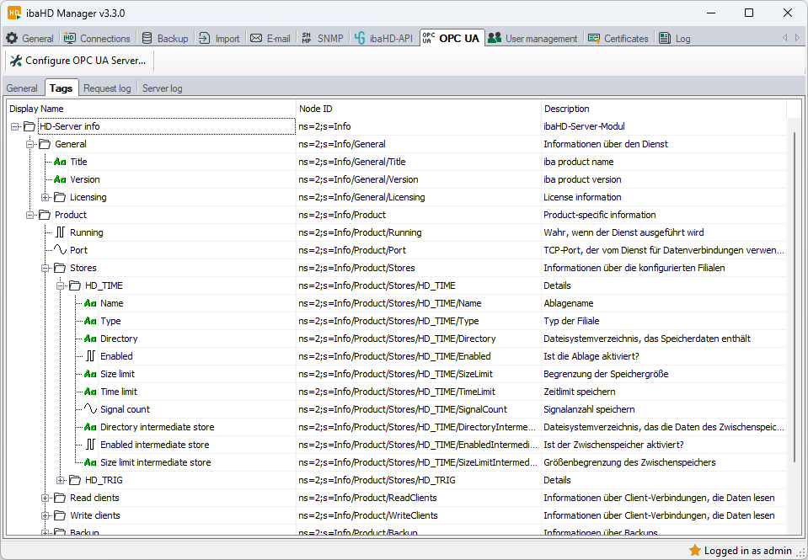Expand the HD_TRIG store node
808x560 pixels.
[61, 480]
